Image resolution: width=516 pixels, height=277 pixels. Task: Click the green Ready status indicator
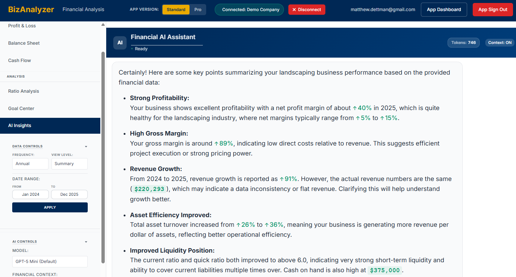(133, 48)
